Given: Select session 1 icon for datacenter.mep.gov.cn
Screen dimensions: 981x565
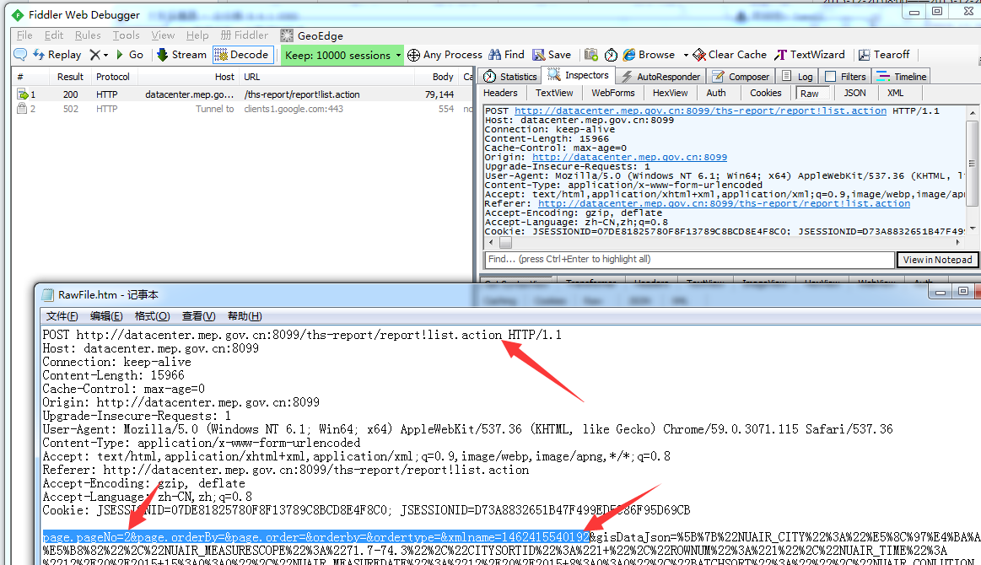Looking at the screenshot, I should [23, 94].
